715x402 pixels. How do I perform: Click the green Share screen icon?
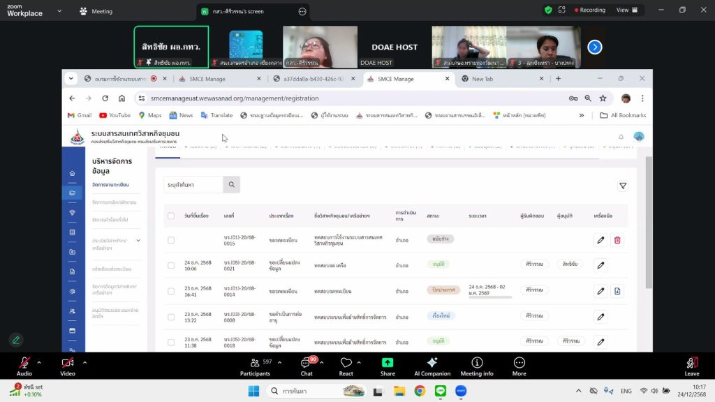(x=388, y=363)
